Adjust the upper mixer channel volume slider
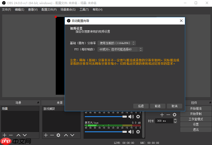 tap(106, 117)
